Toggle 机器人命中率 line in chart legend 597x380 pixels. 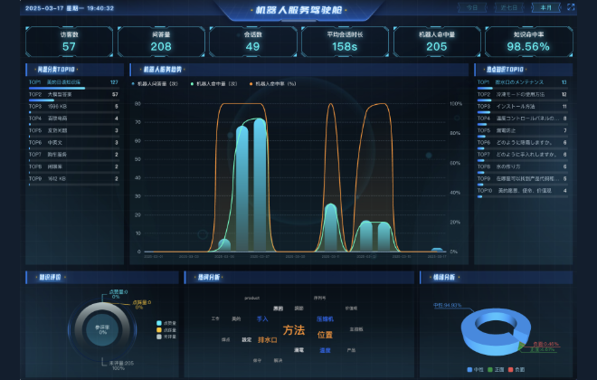click(x=274, y=82)
